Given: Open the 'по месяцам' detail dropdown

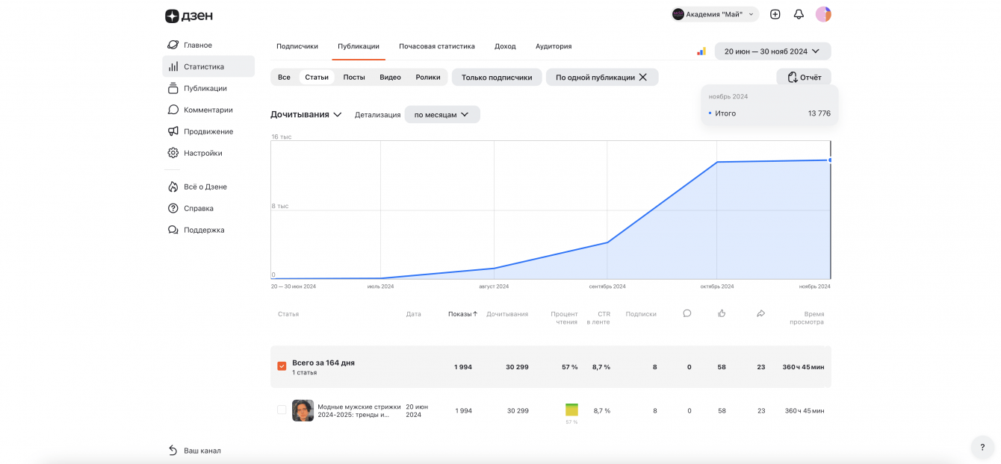Looking at the screenshot, I should [441, 115].
